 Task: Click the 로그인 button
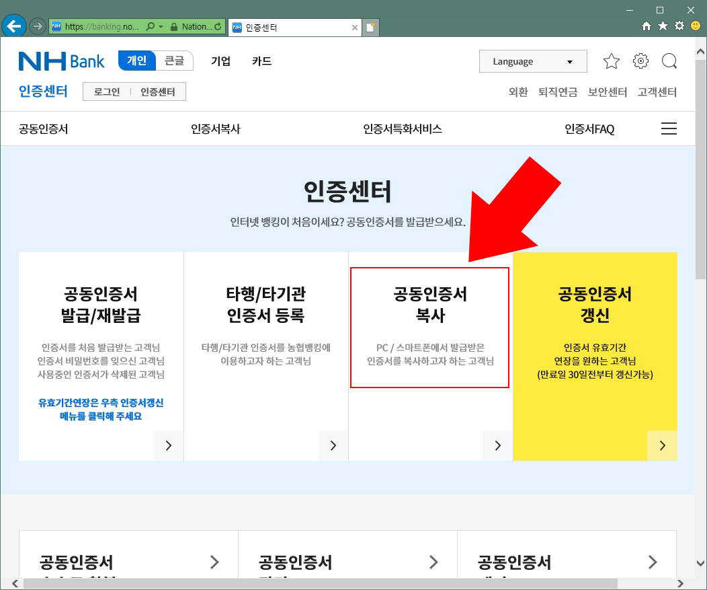point(106,91)
